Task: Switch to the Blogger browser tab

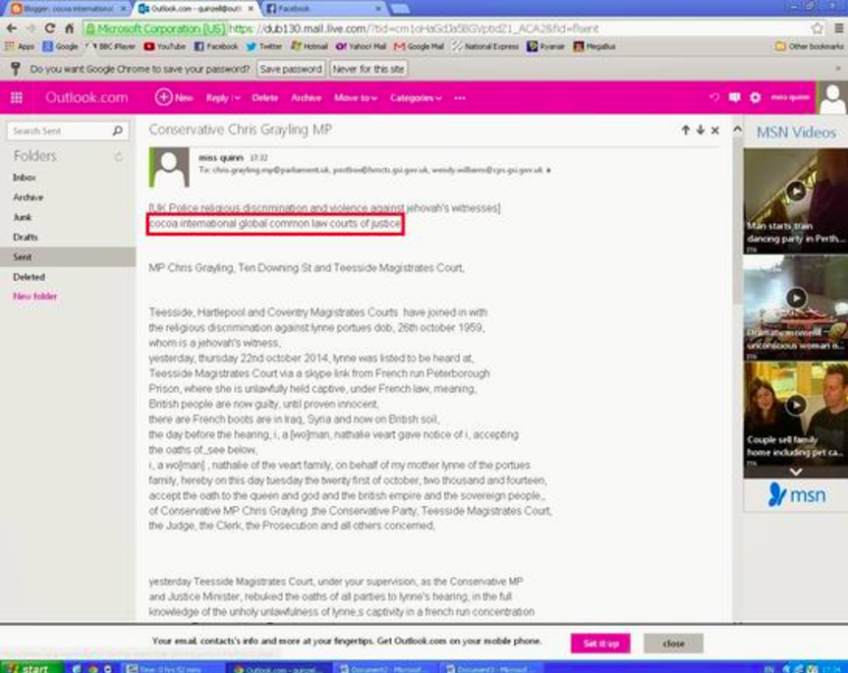Action: pyautogui.click(x=69, y=9)
